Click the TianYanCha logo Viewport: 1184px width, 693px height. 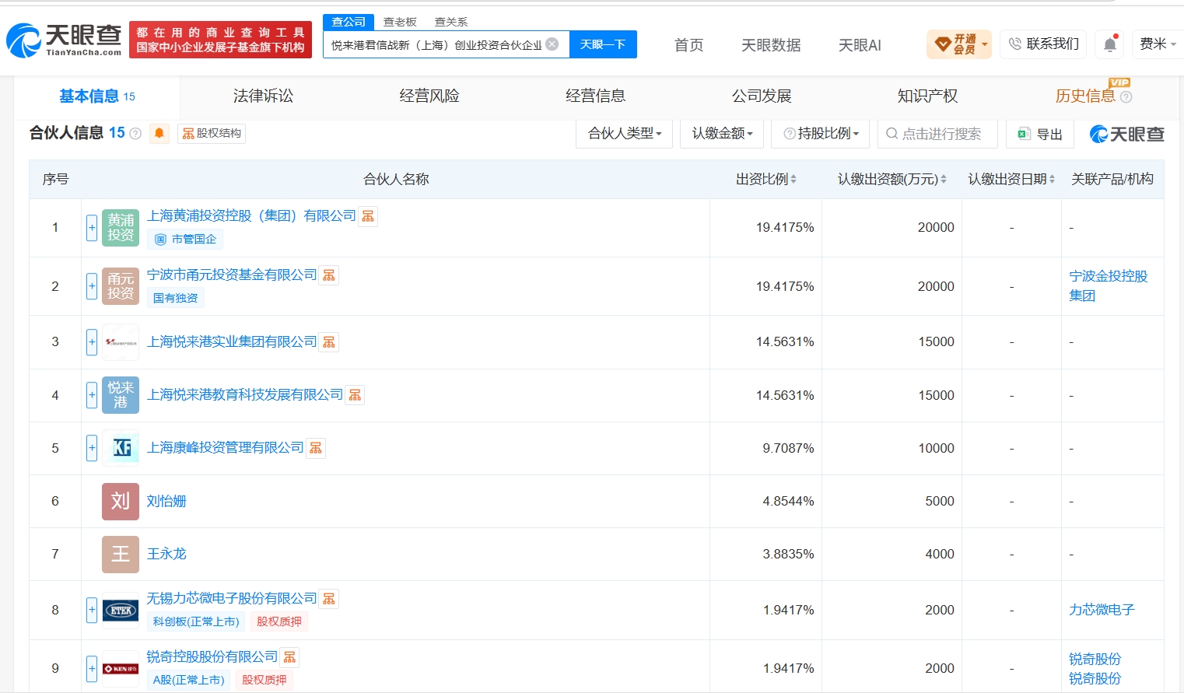click(64, 40)
